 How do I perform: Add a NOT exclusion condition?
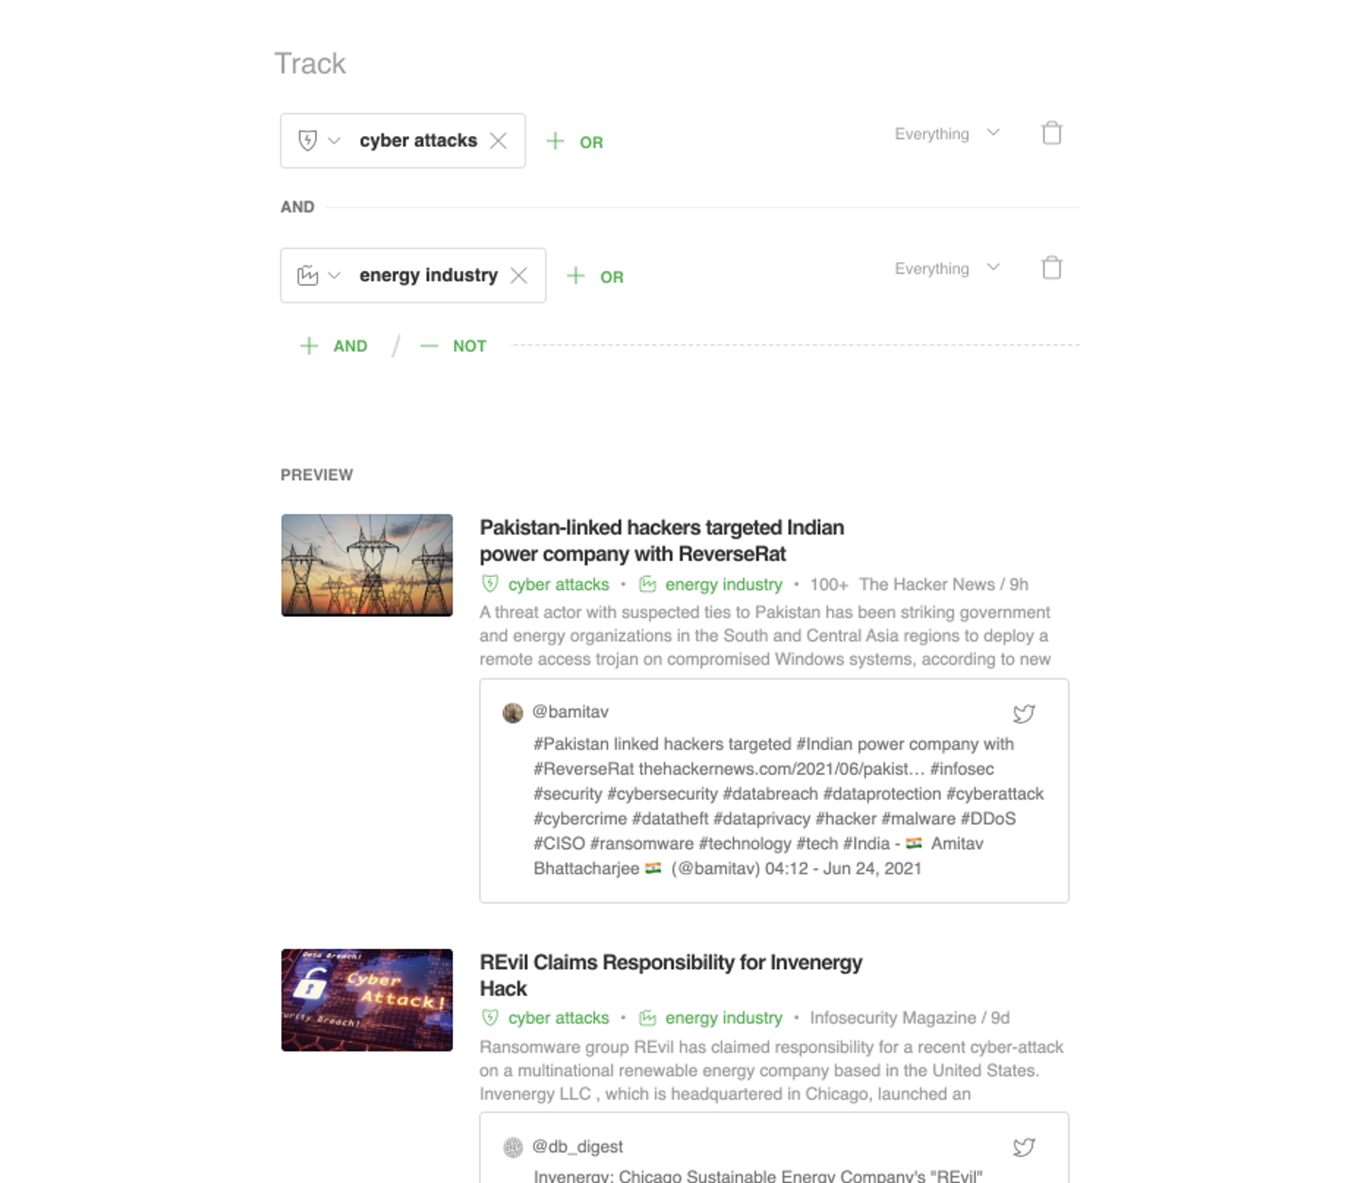point(454,346)
